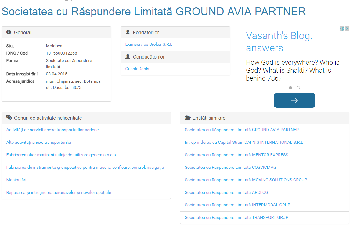Click the person icon beside Fondatorilor
The image size is (364, 228).
128,32
